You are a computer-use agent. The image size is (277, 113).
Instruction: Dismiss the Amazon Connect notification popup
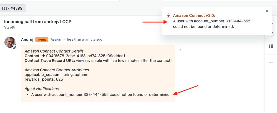point(267,11)
